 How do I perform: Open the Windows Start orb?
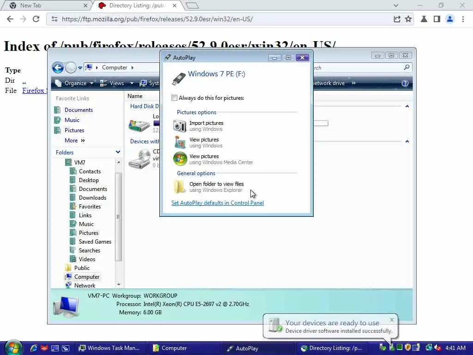click(12, 347)
